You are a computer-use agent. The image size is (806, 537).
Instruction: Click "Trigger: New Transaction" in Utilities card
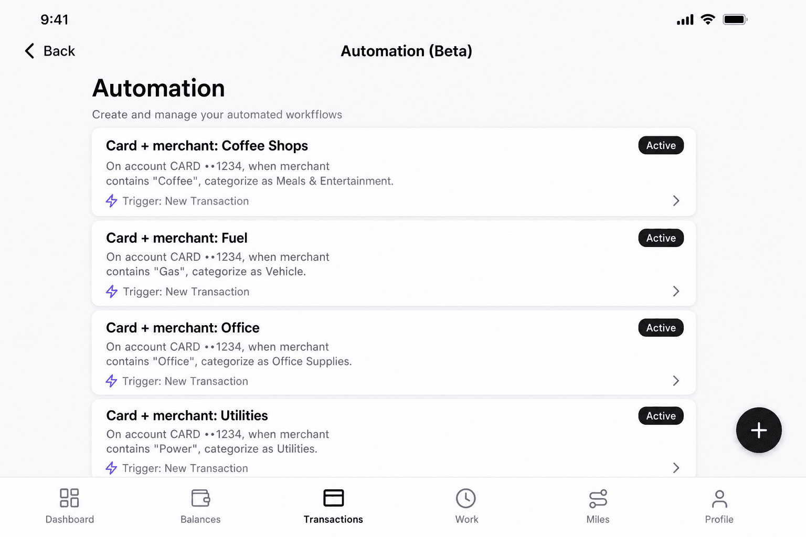pyautogui.click(x=185, y=468)
